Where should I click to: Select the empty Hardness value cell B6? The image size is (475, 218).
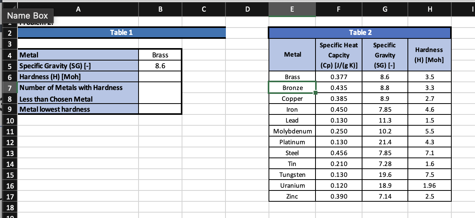160,77
